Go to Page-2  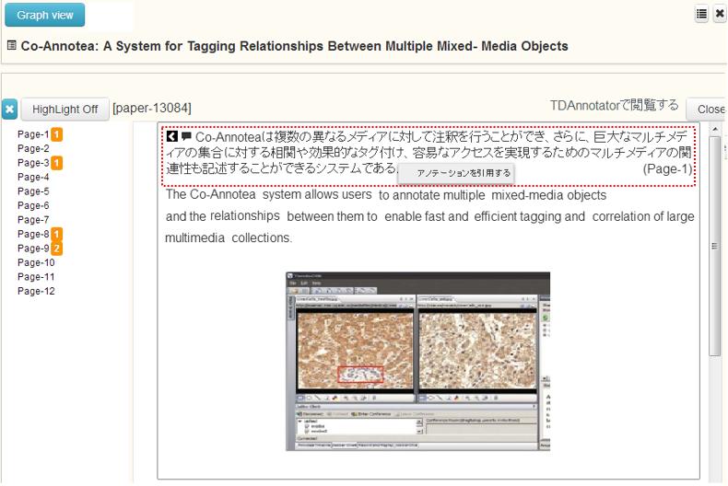33,148
